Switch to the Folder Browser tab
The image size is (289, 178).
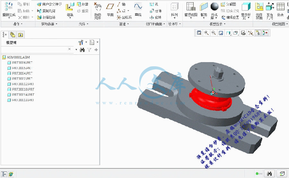[x=13, y=35]
